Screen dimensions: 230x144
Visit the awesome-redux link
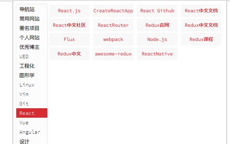pyautogui.click(x=113, y=54)
